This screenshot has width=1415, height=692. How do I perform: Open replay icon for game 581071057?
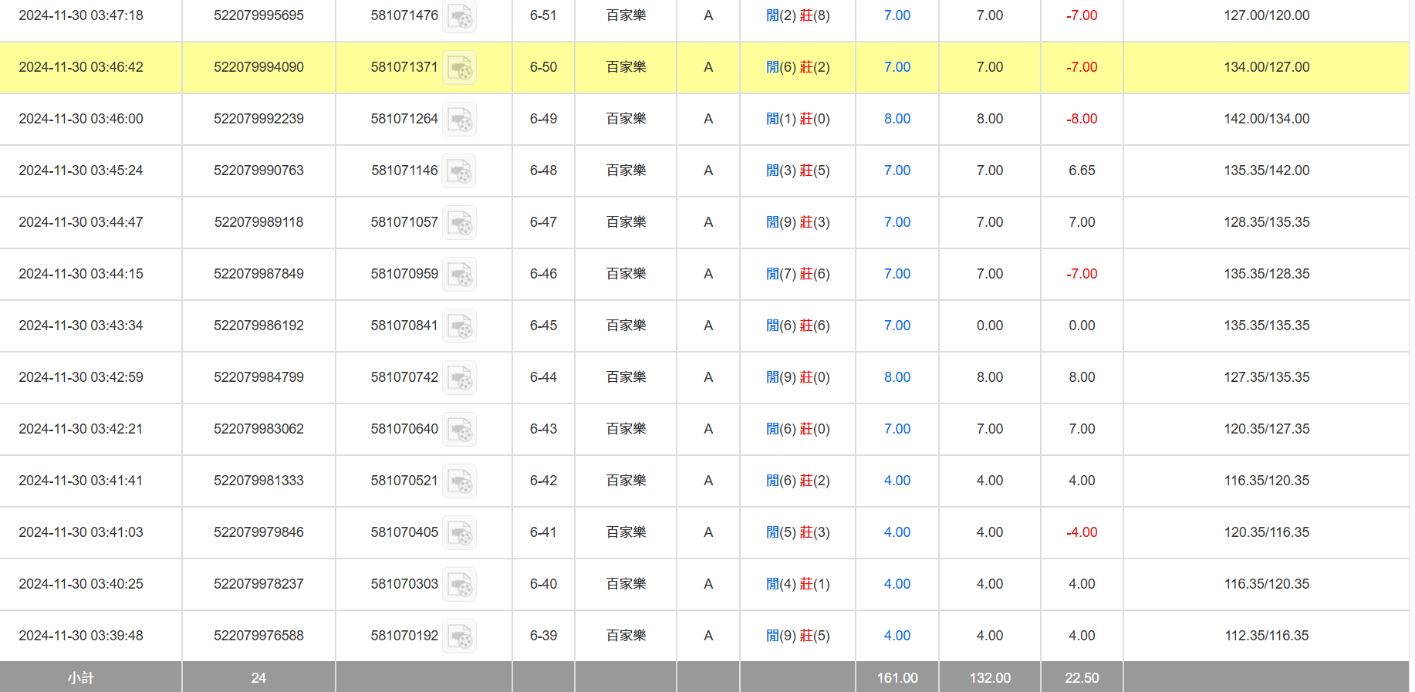pyautogui.click(x=459, y=223)
